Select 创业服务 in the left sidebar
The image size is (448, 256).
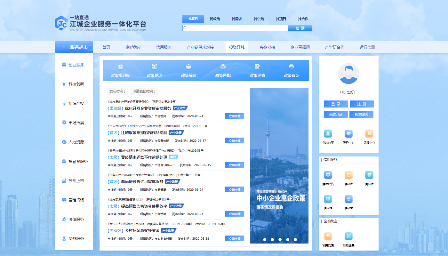click(x=74, y=65)
